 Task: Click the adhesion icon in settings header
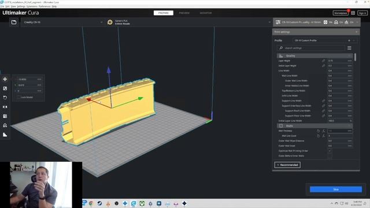click(x=346, y=22)
